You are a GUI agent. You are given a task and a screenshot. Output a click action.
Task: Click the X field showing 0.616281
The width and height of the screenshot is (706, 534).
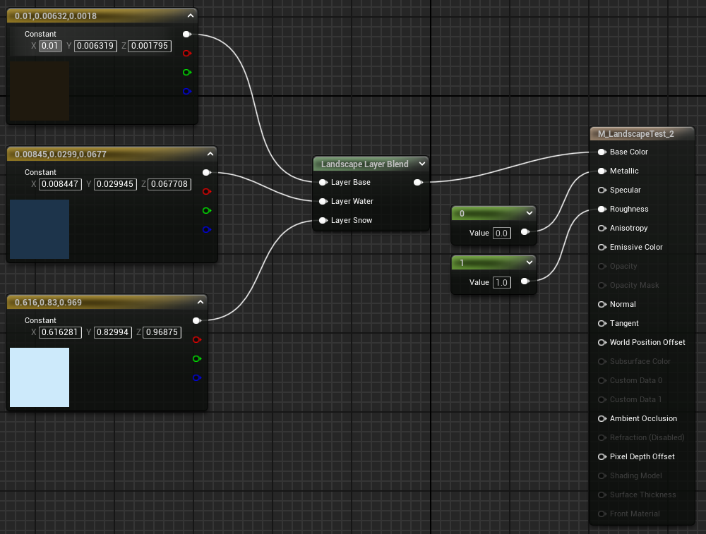tap(61, 332)
